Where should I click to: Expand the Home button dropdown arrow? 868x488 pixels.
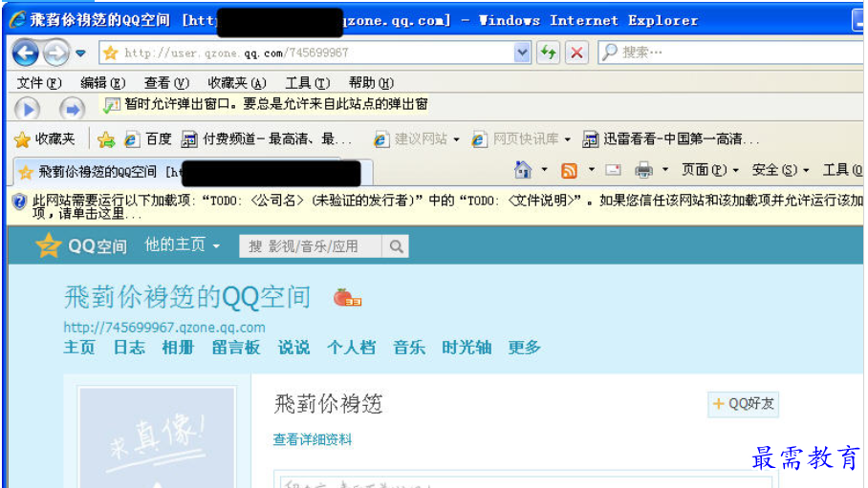(544, 170)
